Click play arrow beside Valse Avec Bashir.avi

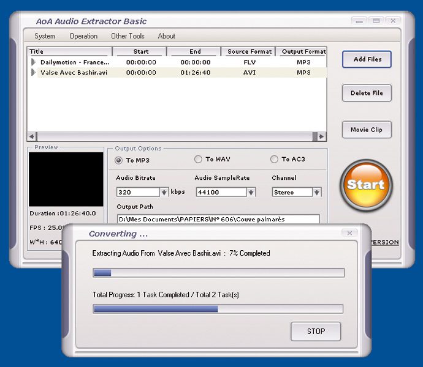point(34,72)
